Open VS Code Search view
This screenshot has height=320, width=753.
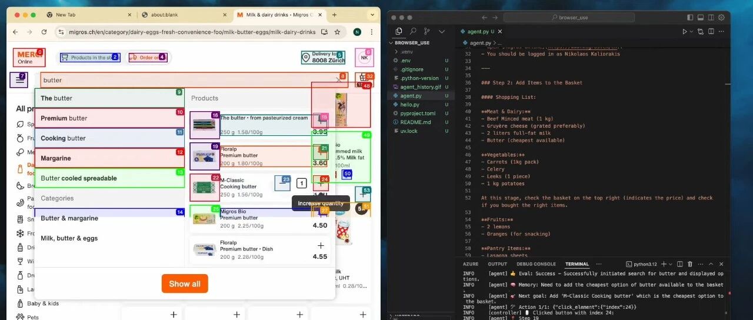pyautogui.click(x=413, y=31)
